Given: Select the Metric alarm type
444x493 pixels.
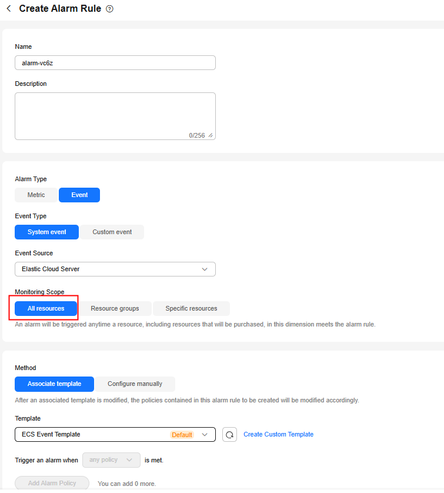Looking at the screenshot, I should point(36,195).
